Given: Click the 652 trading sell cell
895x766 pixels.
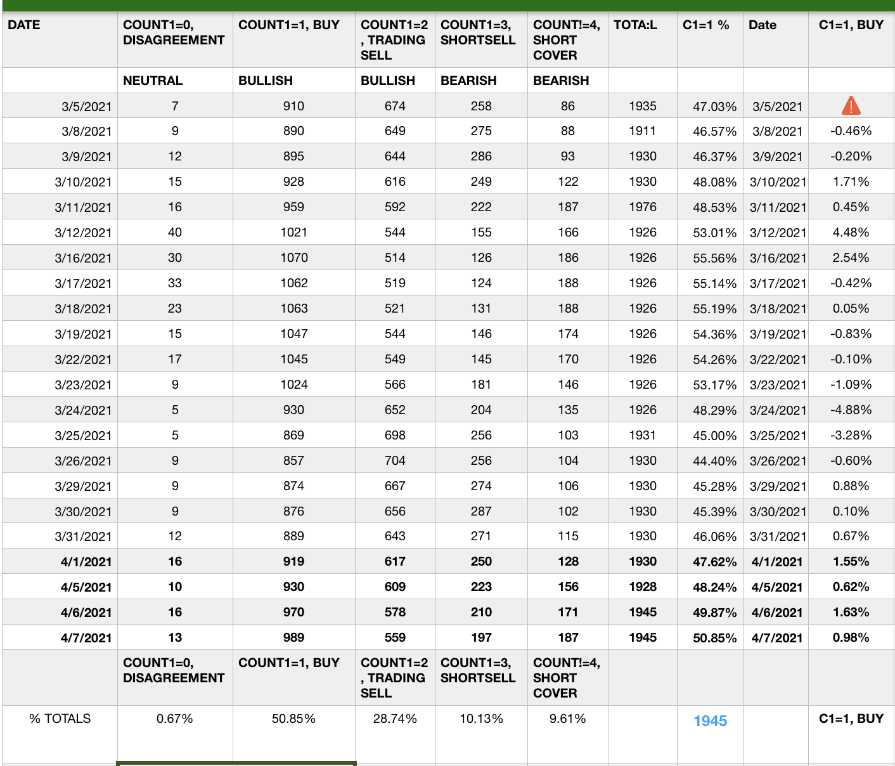Looking at the screenshot, I should (395, 410).
